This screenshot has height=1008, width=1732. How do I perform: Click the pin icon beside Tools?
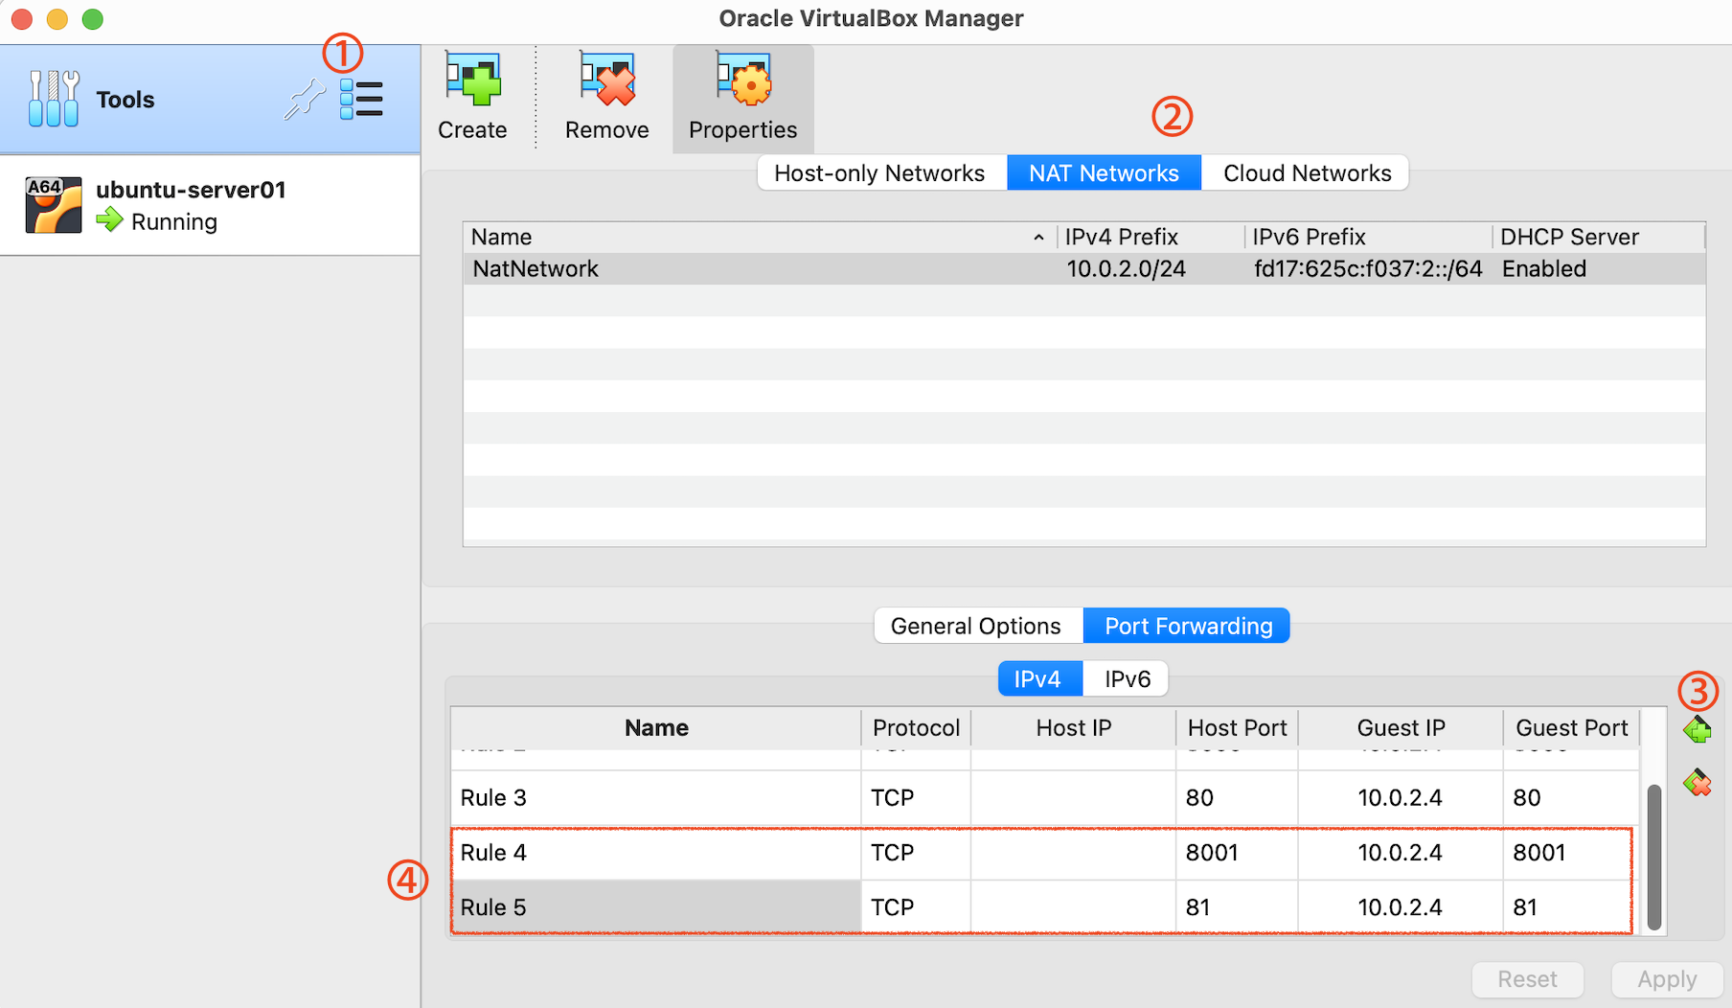point(304,100)
